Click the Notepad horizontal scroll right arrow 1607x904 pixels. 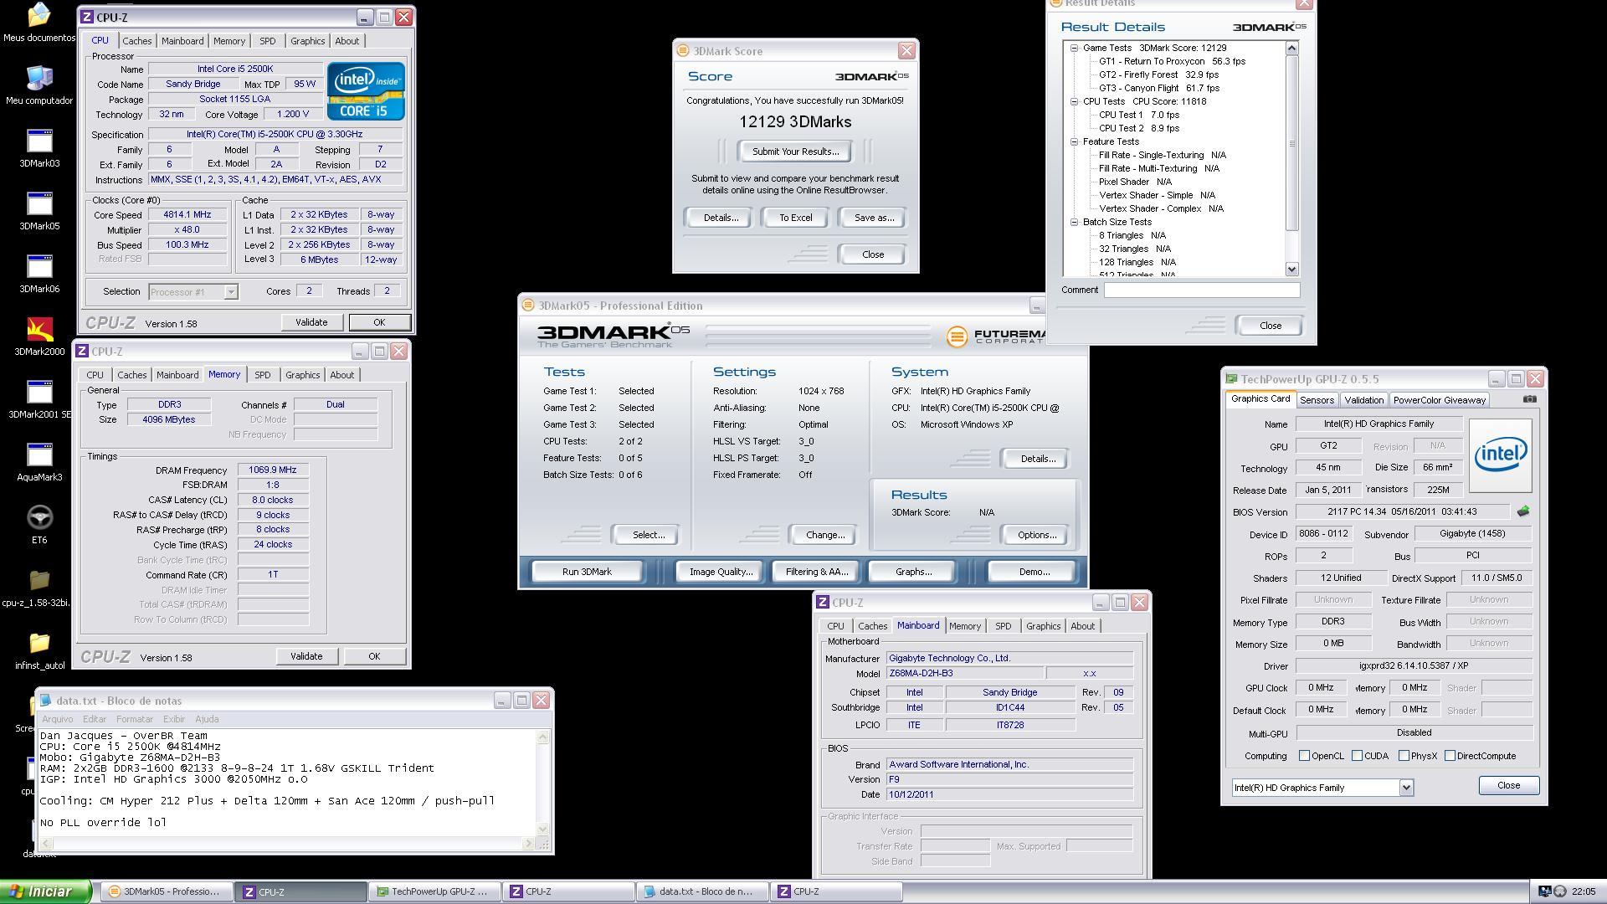click(x=528, y=843)
